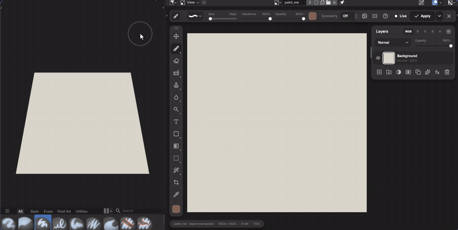Screen dimensions: 458x230
Task: Select the Text tool
Action: click(176, 122)
